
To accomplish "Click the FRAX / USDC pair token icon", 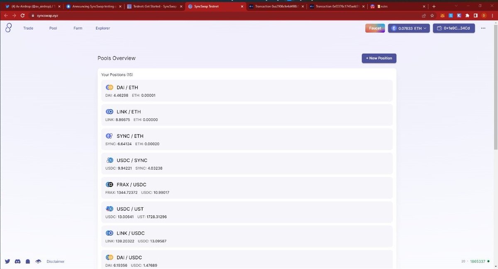I will [110, 185].
